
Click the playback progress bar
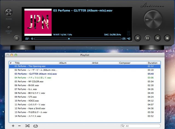pyautogui.click(x=78, y=39)
